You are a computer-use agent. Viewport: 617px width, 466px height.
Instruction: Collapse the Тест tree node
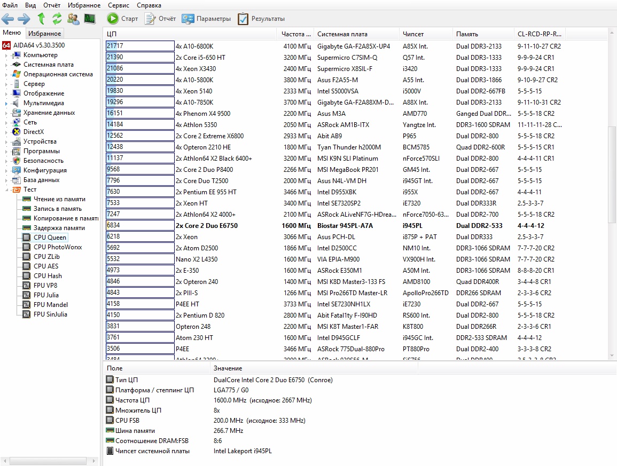[x=6, y=189]
